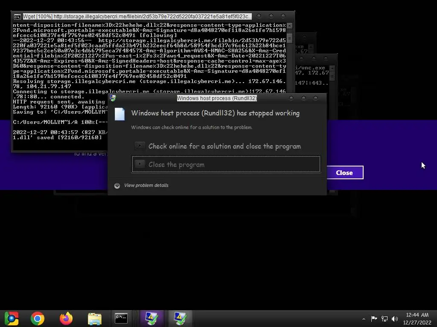Open File Explorer from the taskbar
The width and height of the screenshot is (437, 327).
95,318
